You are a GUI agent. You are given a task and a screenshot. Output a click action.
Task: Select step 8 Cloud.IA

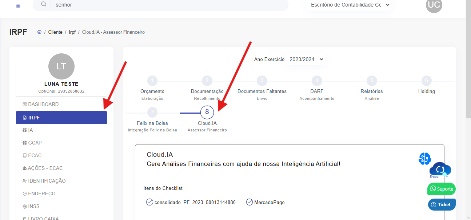[x=207, y=112]
